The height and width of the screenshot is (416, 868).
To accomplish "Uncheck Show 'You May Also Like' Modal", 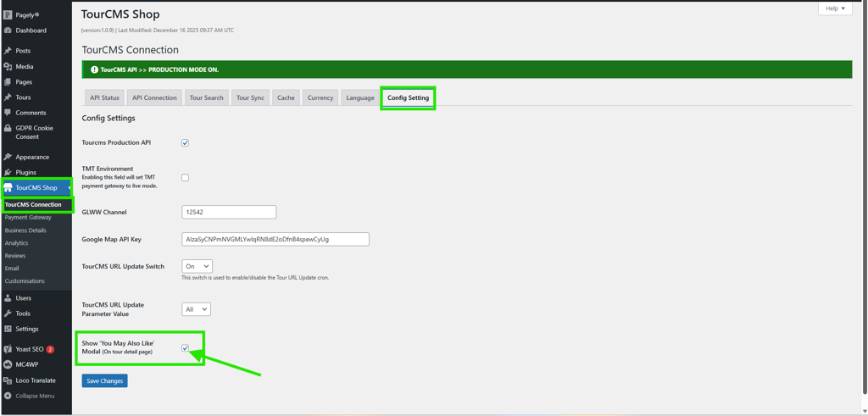I will click(x=186, y=348).
